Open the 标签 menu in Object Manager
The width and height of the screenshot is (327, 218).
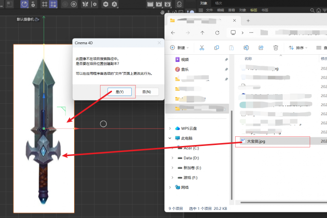pos(253,10)
